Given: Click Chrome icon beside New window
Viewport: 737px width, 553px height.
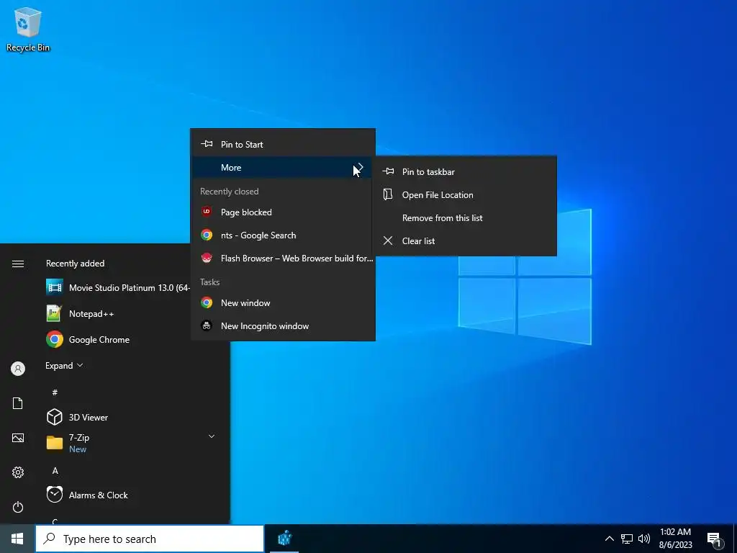Looking at the screenshot, I should point(207,302).
